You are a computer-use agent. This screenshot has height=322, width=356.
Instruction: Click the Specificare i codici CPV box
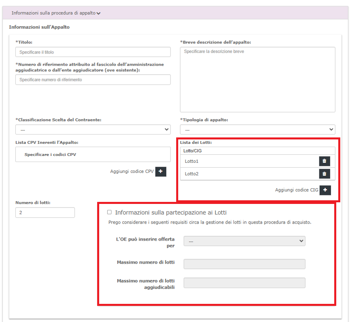click(x=93, y=154)
